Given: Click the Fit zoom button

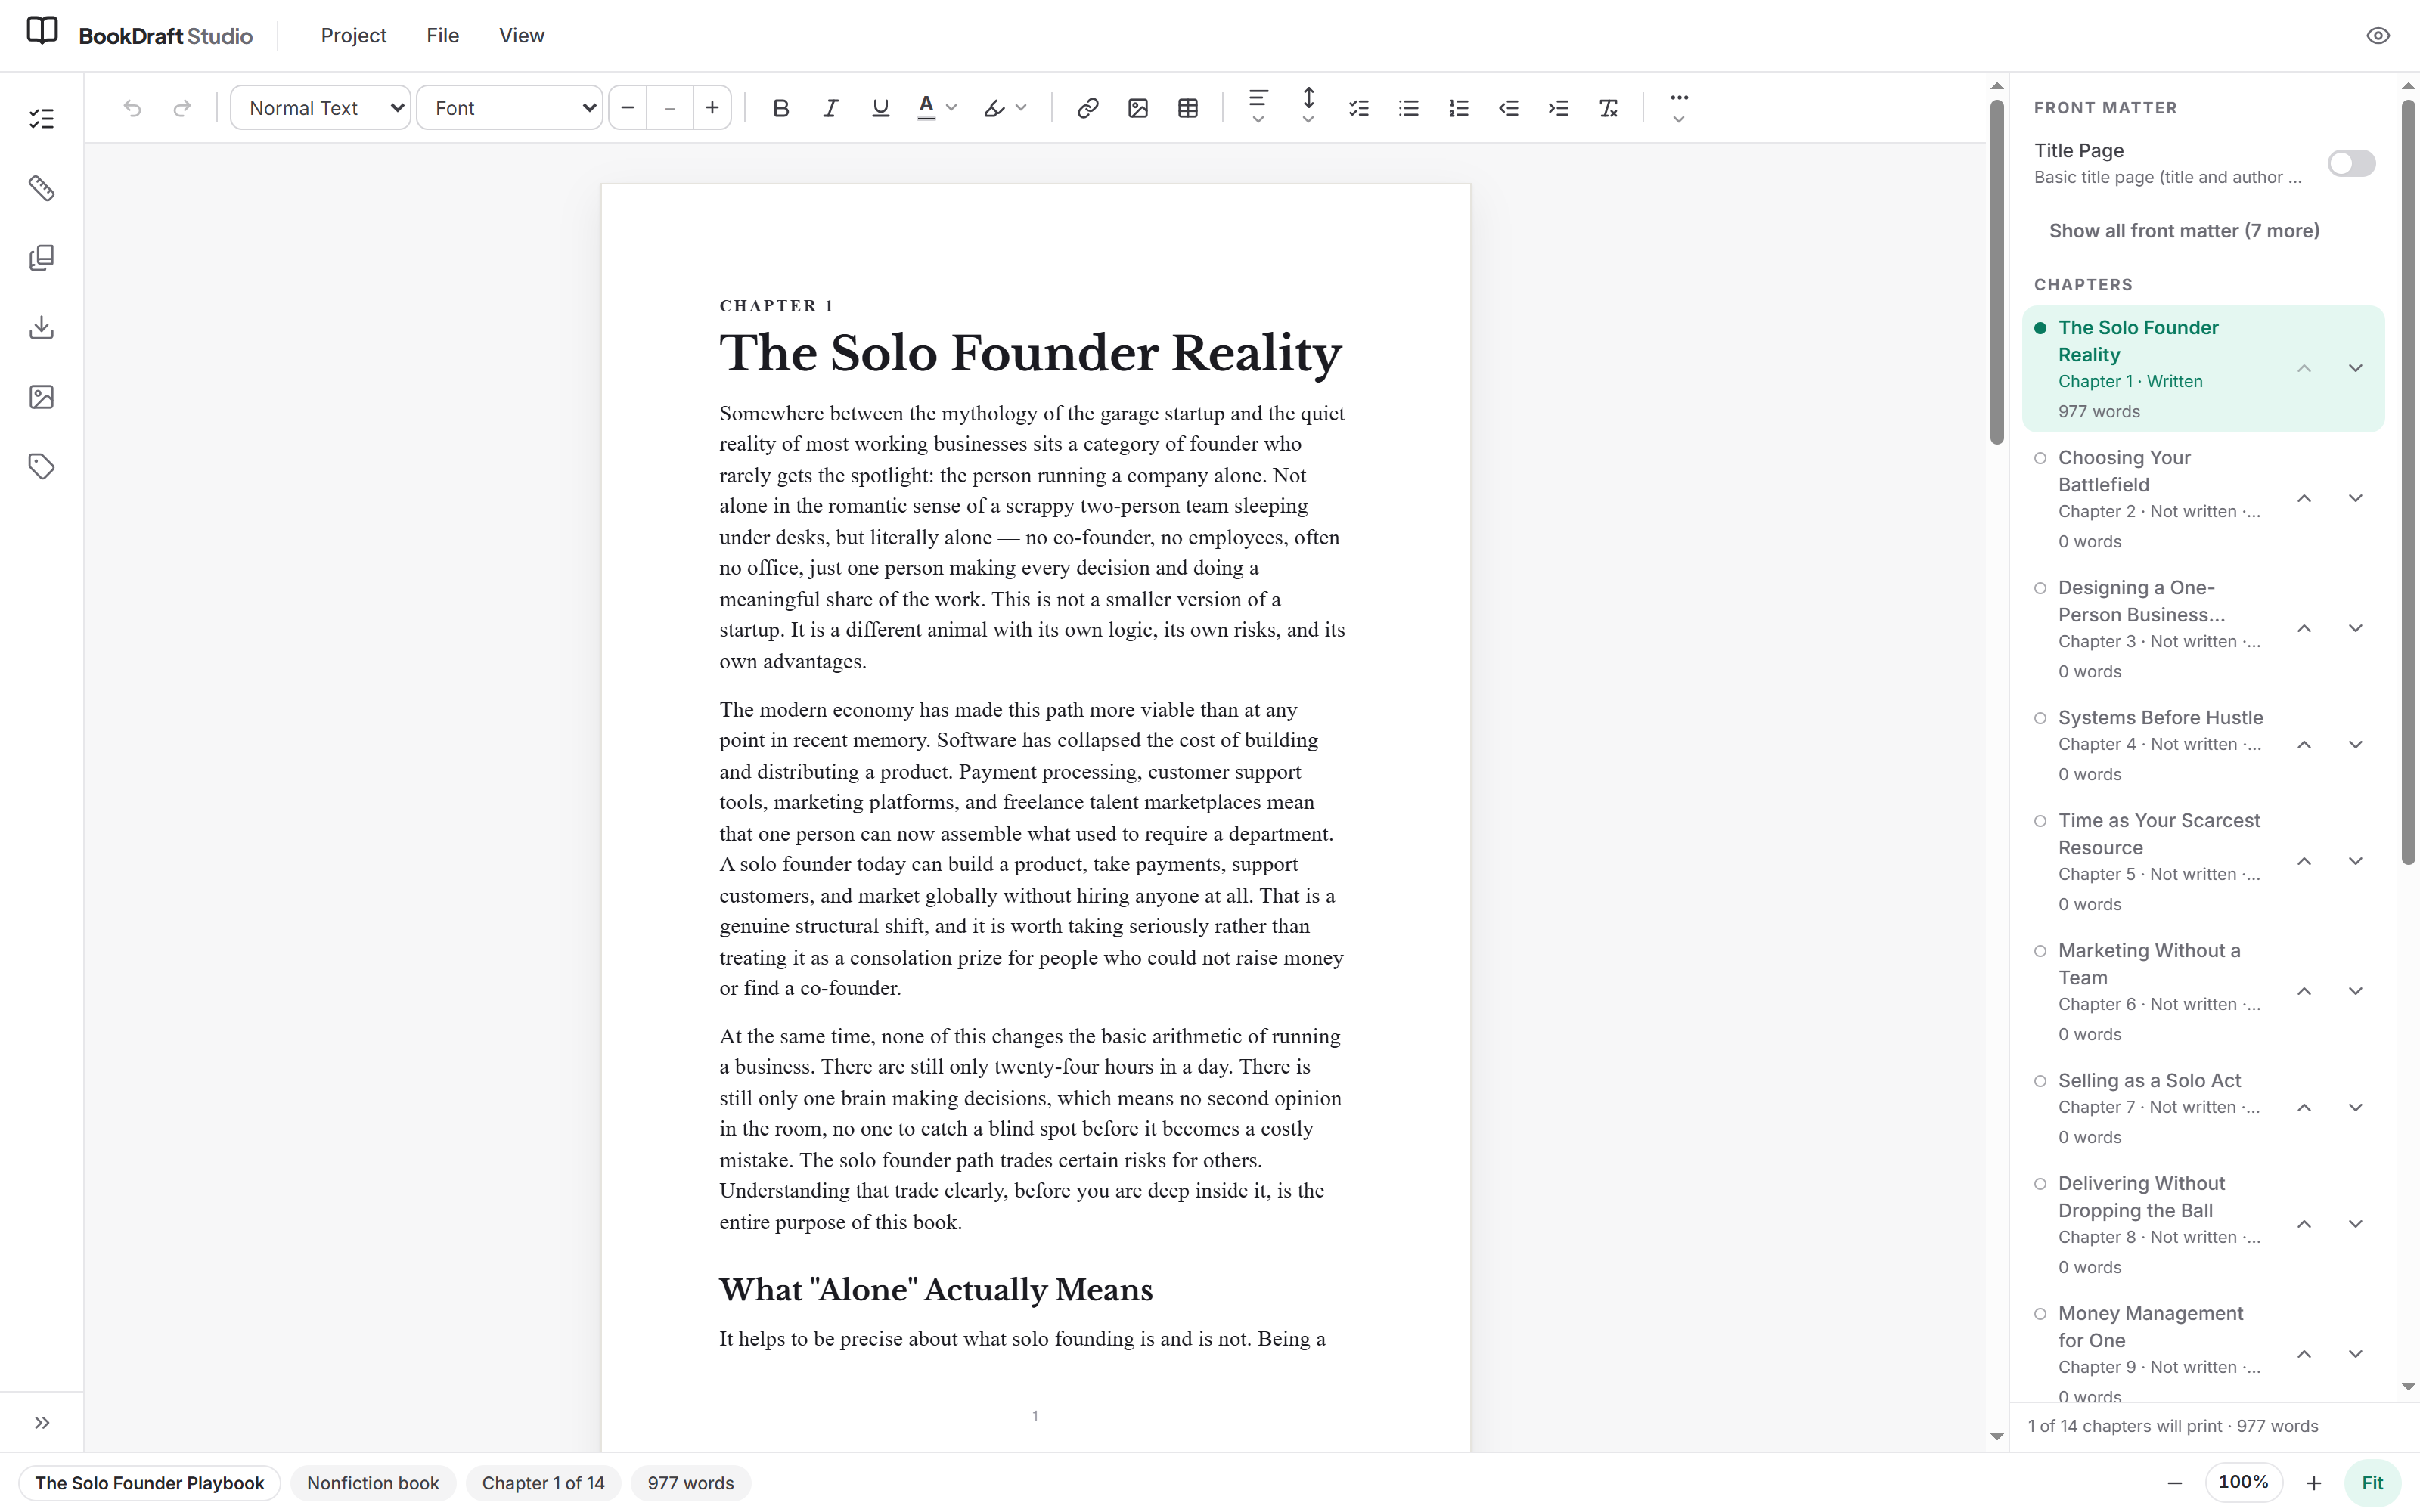Looking at the screenshot, I should pyautogui.click(x=2372, y=1483).
